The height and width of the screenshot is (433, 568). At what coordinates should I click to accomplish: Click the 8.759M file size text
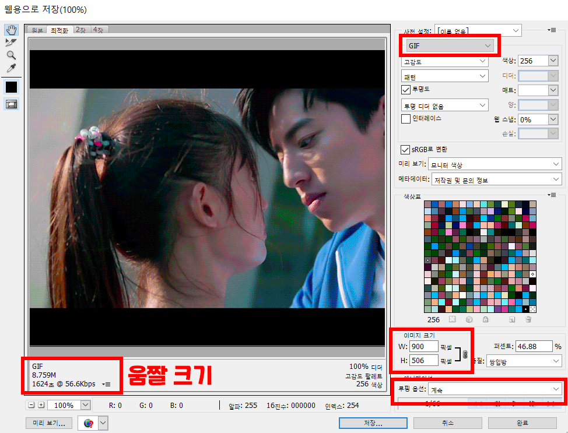[44, 375]
